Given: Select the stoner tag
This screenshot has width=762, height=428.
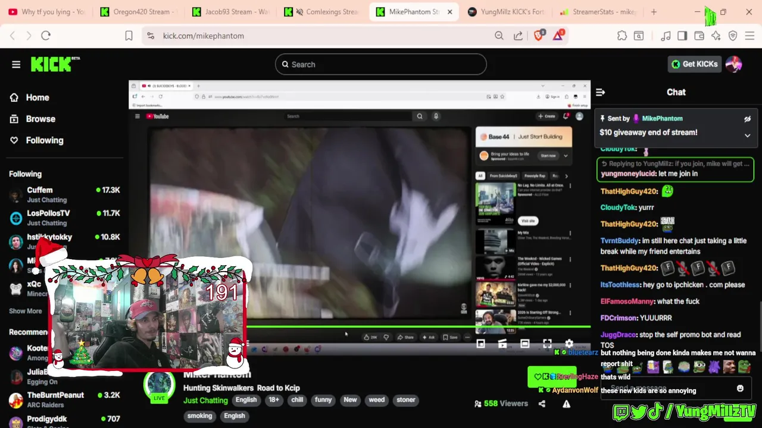Looking at the screenshot, I should click(406, 400).
